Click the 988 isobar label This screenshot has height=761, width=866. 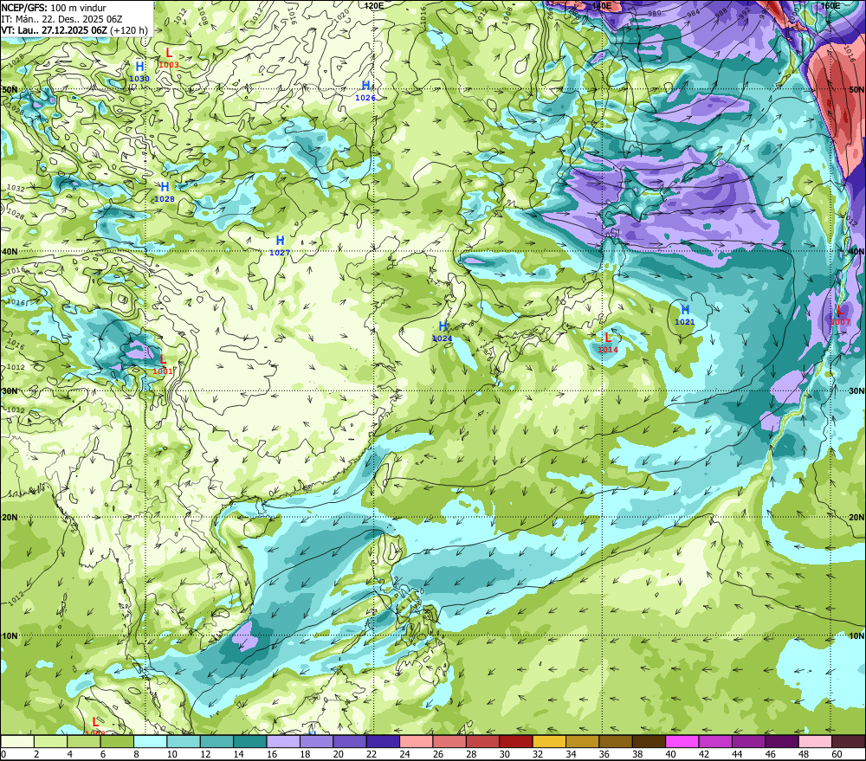[721, 12]
